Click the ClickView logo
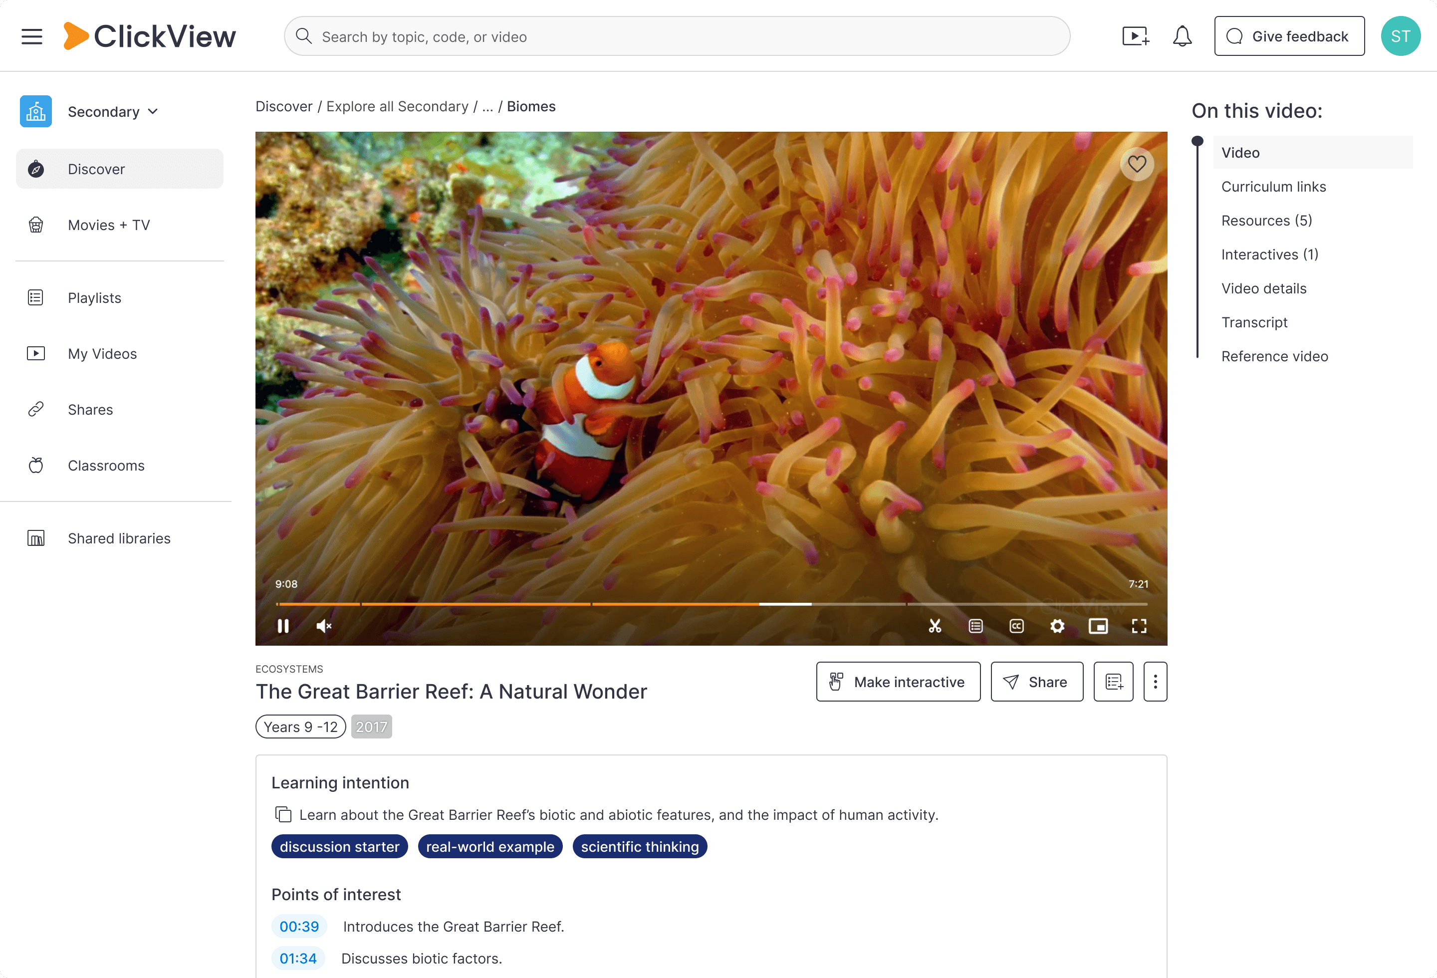Screen dimensions: 1437x978 pos(150,36)
